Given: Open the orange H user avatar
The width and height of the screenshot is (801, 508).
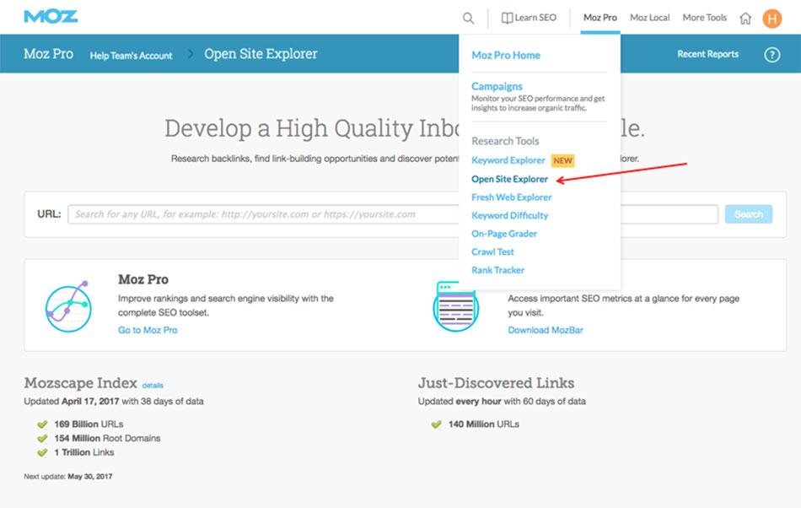Looking at the screenshot, I should (771, 19).
